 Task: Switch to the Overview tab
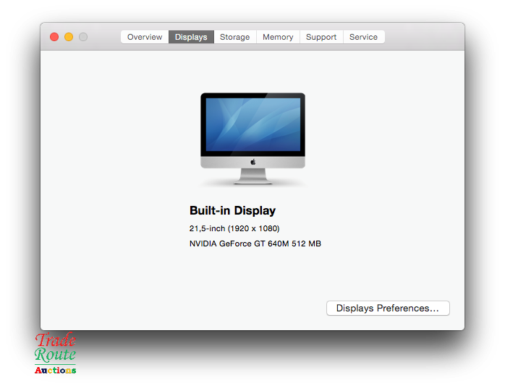[145, 37]
